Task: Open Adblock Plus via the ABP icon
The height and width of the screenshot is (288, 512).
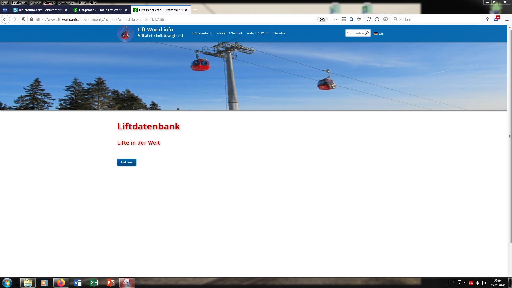Action: click(x=385, y=19)
